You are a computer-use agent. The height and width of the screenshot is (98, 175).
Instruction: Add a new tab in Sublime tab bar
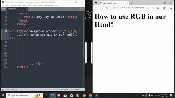tap(80, 9)
